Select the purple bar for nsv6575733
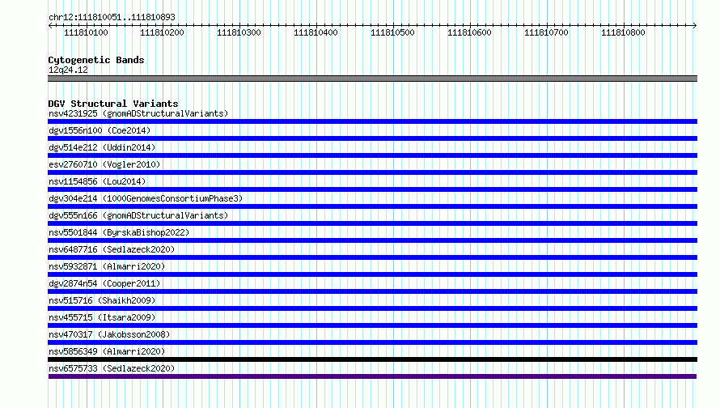The width and height of the screenshot is (720, 408). click(x=372, y=376)
